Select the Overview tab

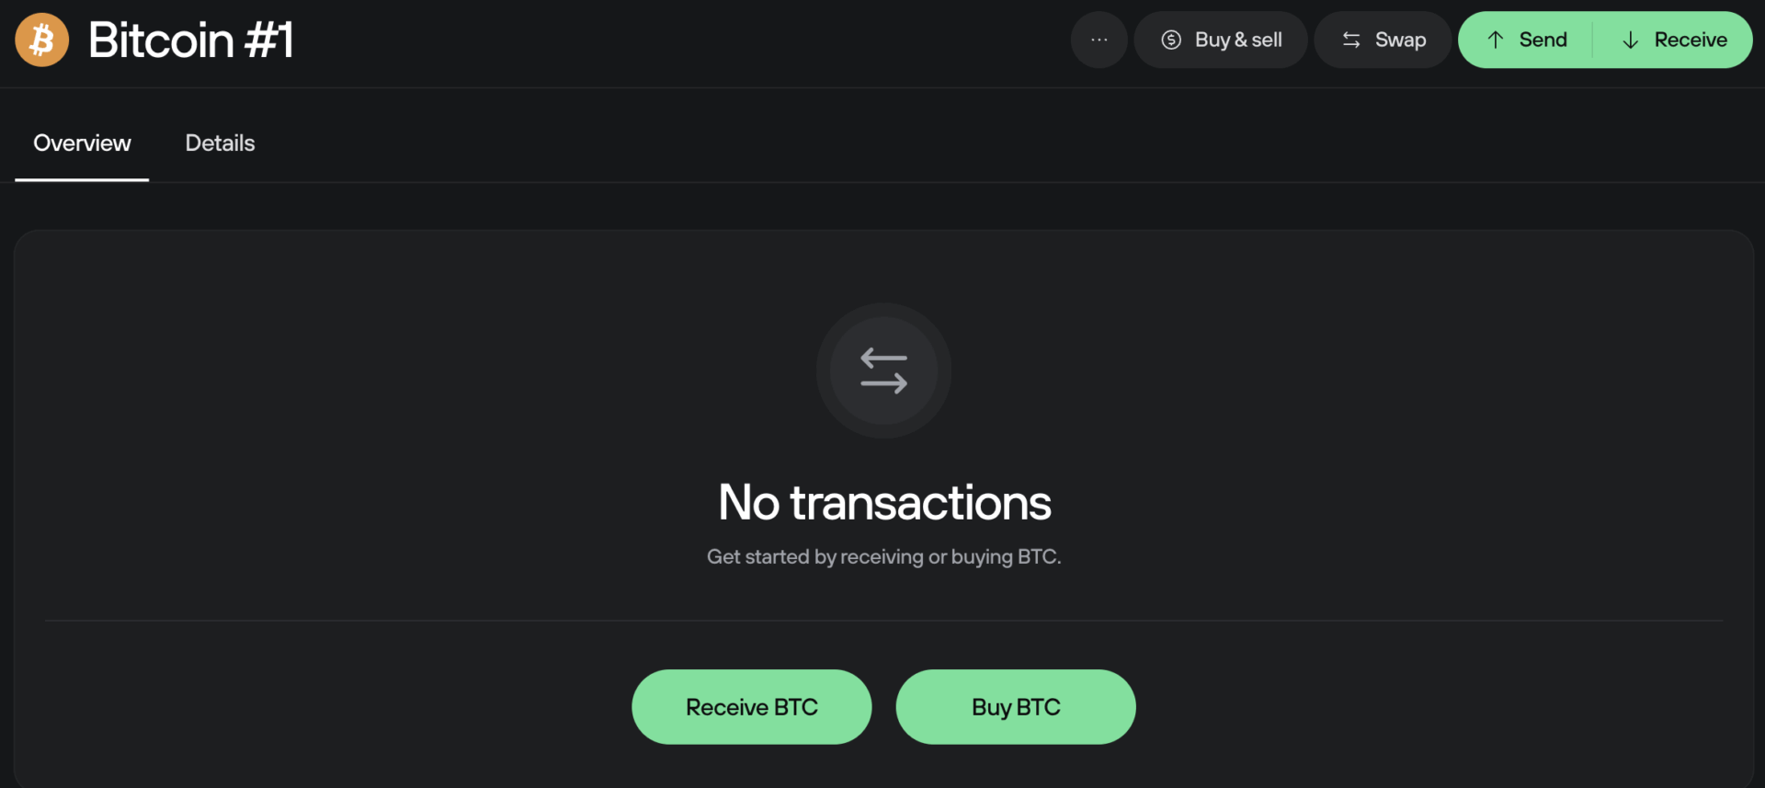tap(81, 143)
